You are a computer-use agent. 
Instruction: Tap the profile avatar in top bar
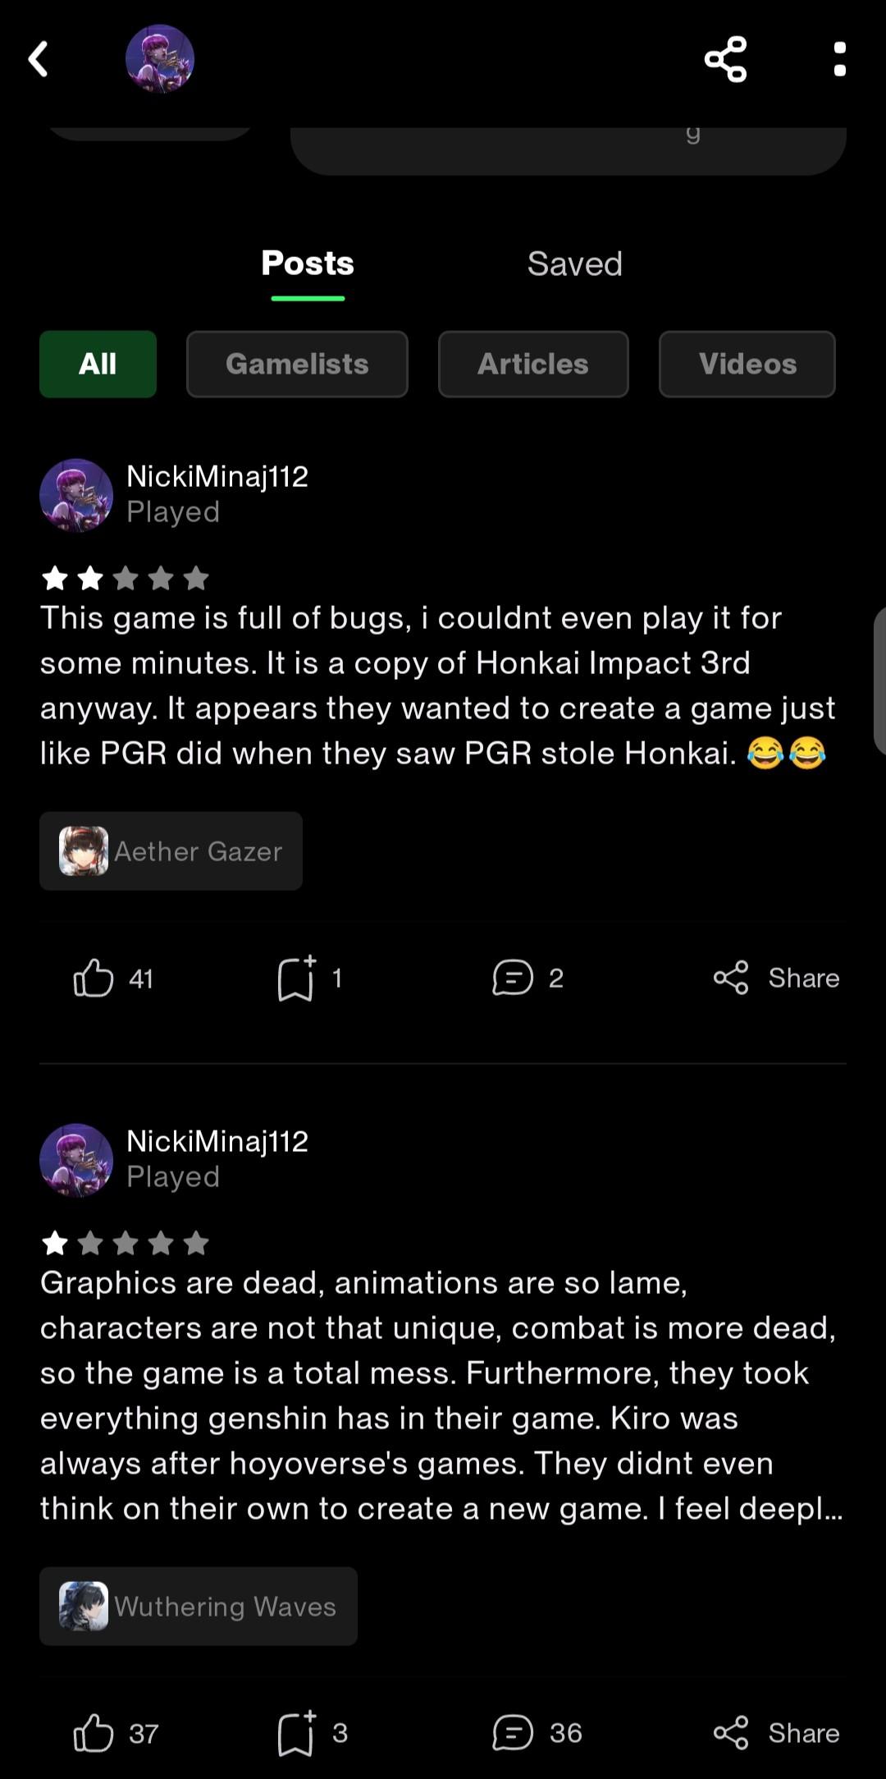159,59
